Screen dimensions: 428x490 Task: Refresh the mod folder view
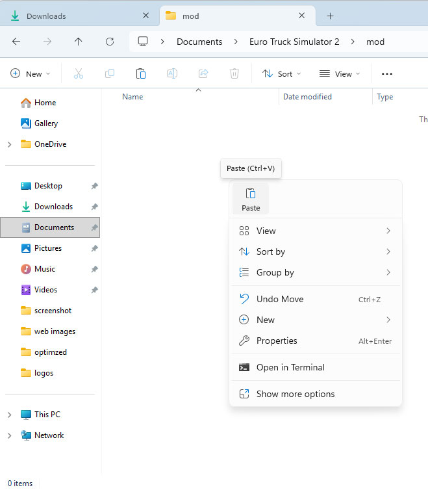(x=110, y=42)
